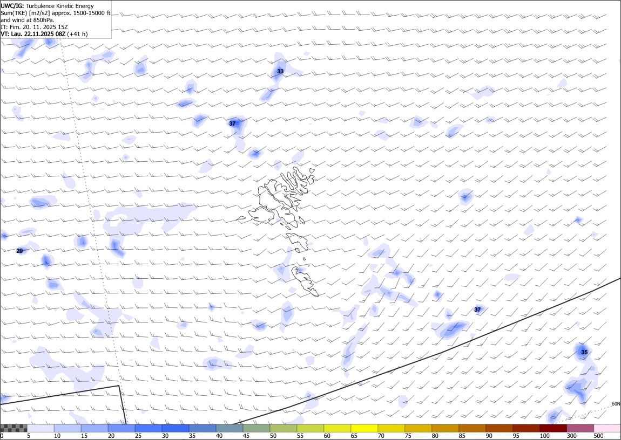Image resolution: width=621 pixels, height=440 pixels.
Task: Click the '29' TKE maximum label
Action: [x=19, y=251]
